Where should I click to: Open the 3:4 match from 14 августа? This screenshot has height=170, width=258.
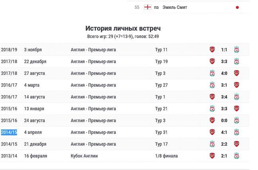coord(224,97)
